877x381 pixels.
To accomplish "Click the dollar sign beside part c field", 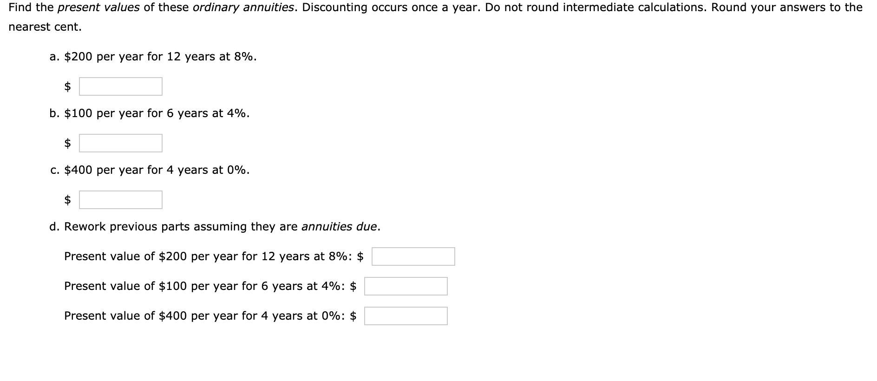I will [x=67, y=200].
